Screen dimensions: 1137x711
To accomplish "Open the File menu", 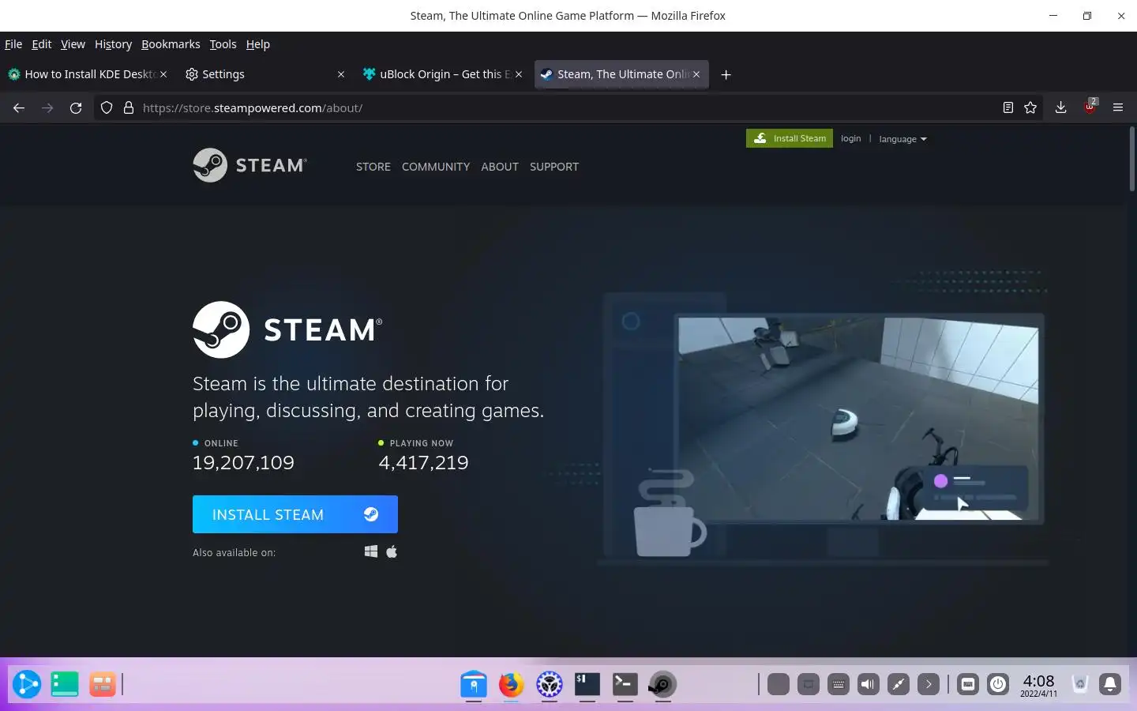I will pos(13,44).
